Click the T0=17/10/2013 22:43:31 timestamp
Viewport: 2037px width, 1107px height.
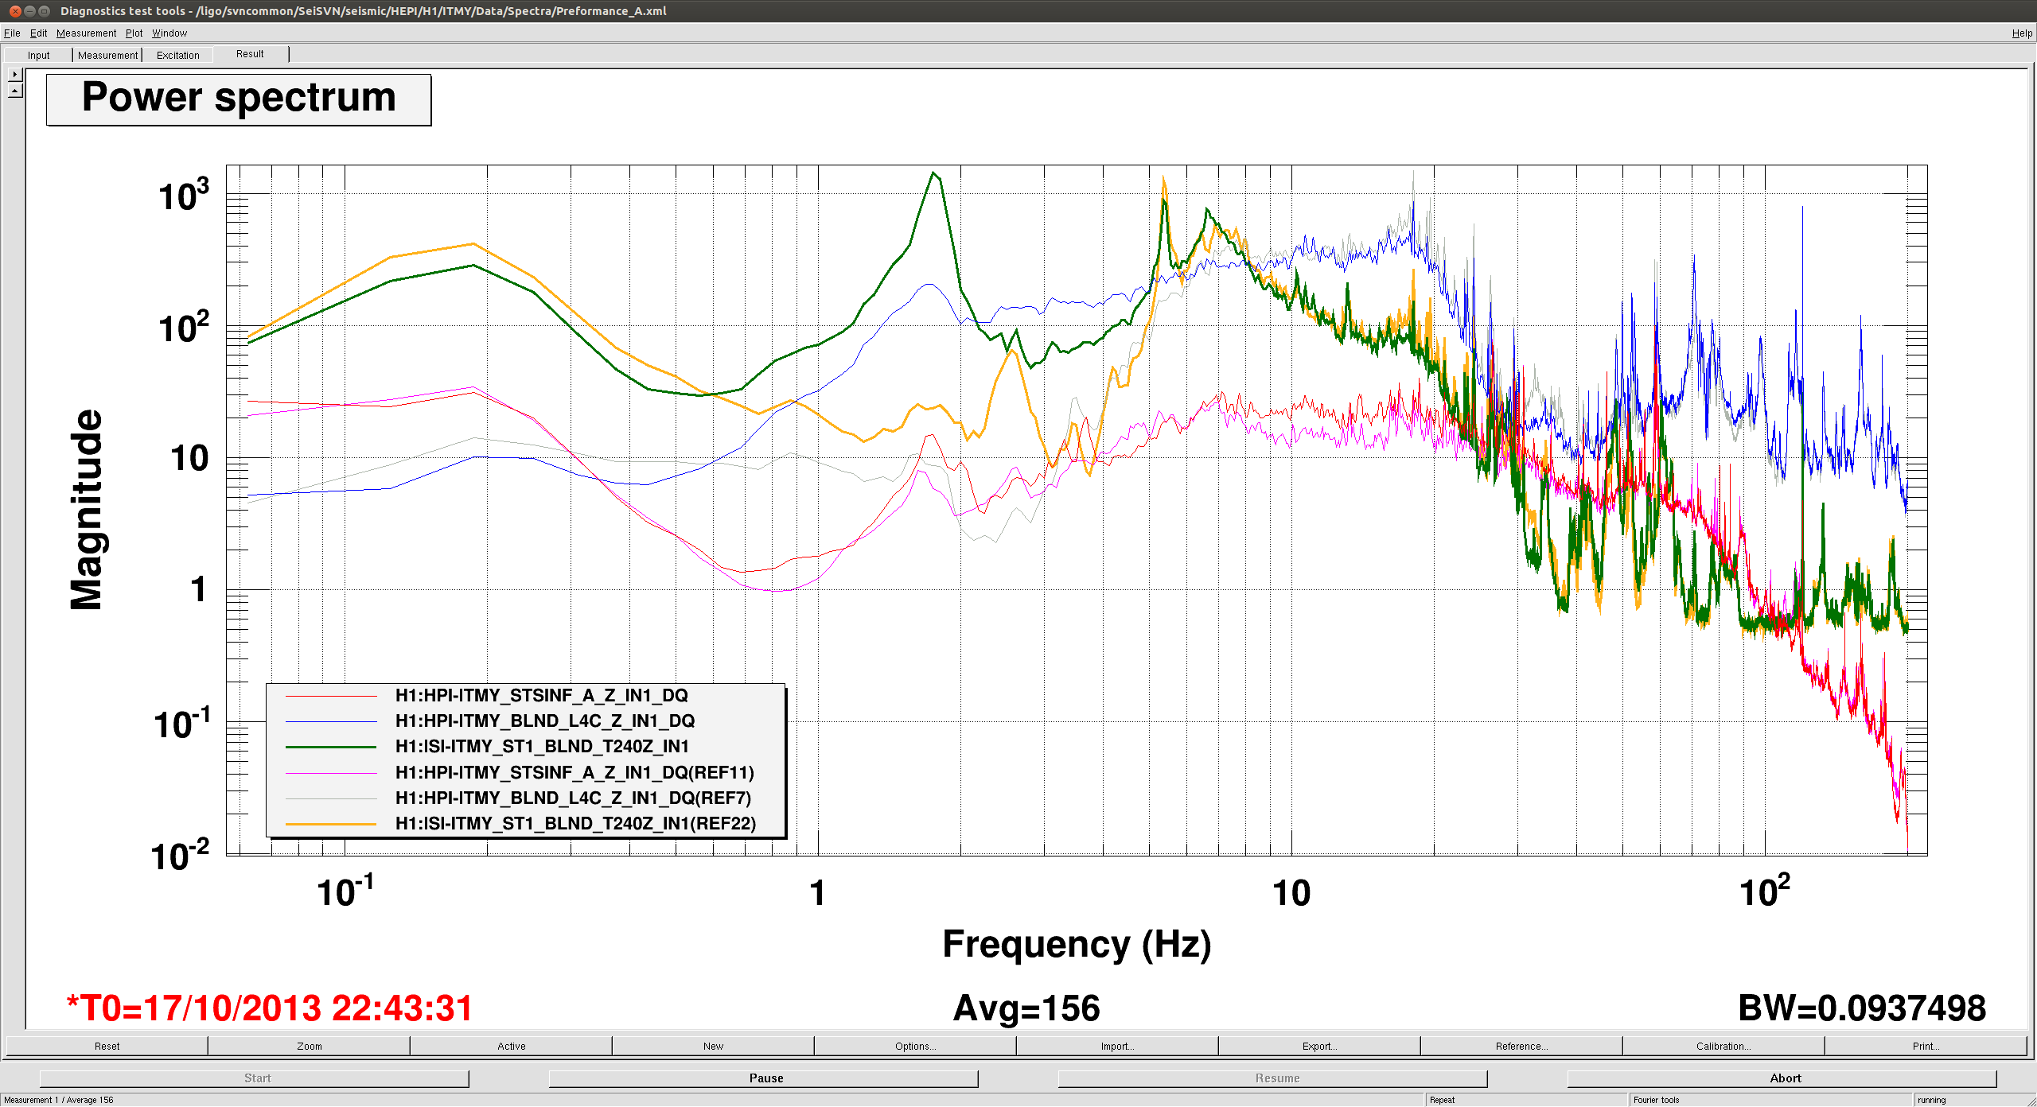click(x=270, y=1008)
